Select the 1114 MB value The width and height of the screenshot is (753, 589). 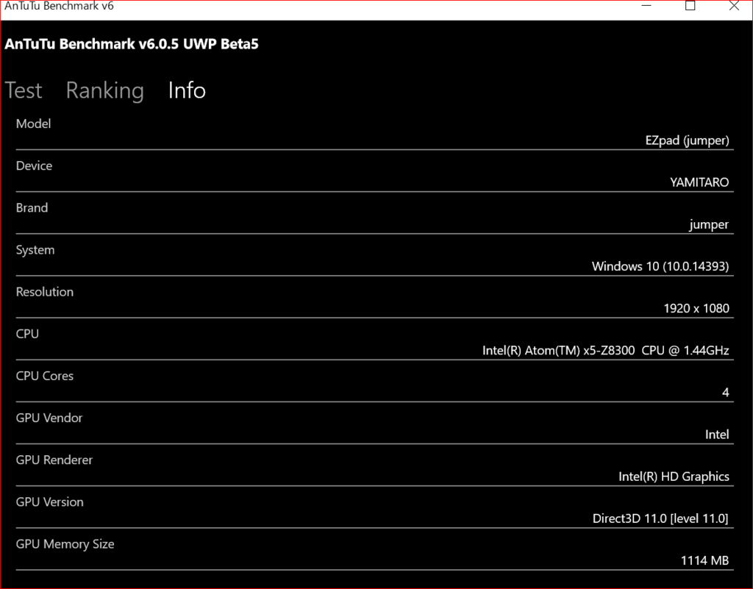(x=704, y=560)
